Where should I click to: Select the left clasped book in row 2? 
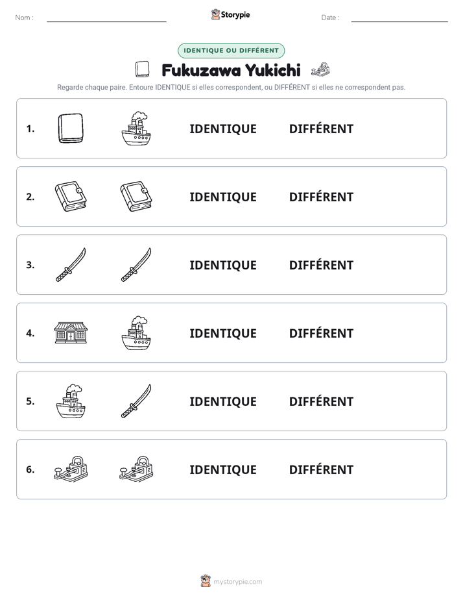coord(71,196)
